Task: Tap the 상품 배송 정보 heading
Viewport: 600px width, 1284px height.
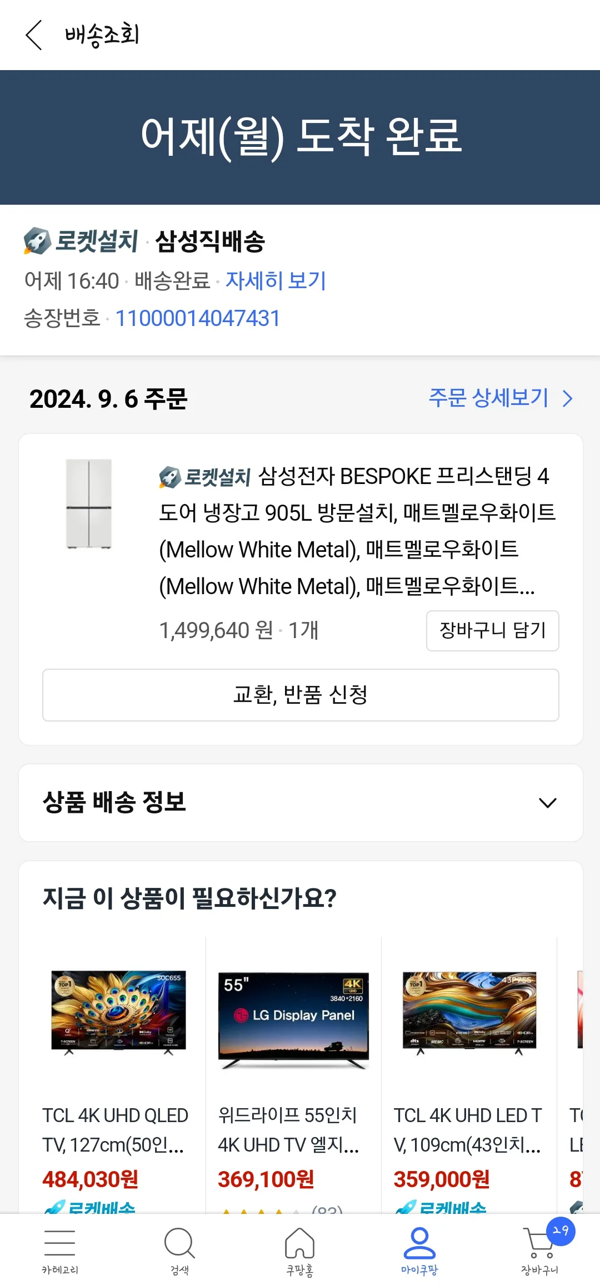Action: (114, 802)
